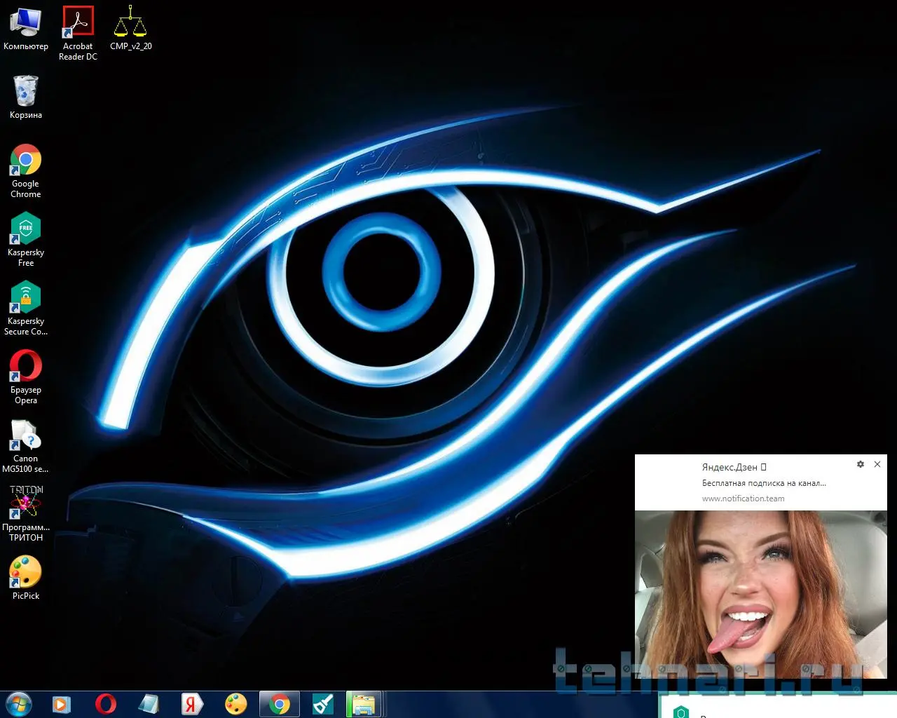Select the CMP_v2_20 scales icon

130,22
